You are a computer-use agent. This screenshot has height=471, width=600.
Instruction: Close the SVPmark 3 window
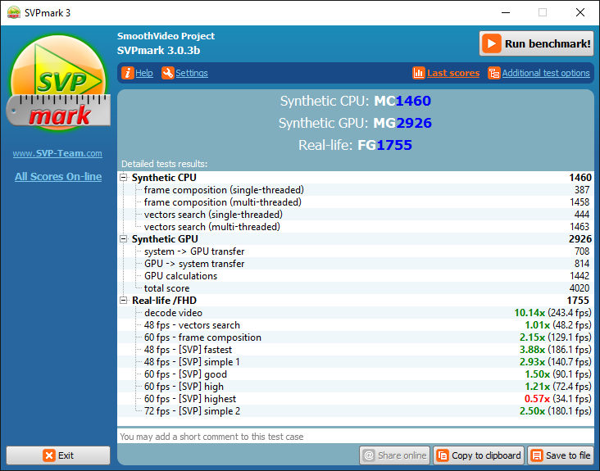coord(580,12)
